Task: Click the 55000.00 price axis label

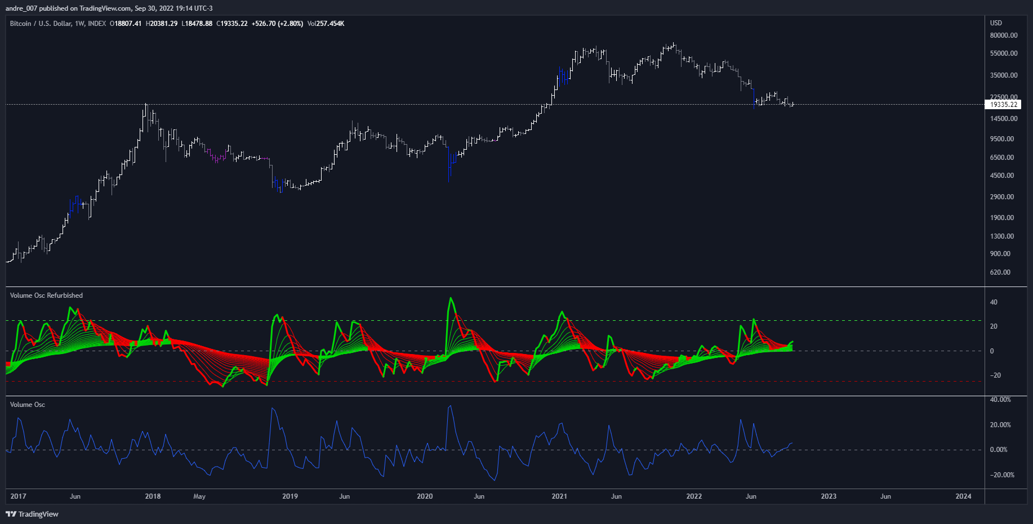Action: [x=1004, y=53]
